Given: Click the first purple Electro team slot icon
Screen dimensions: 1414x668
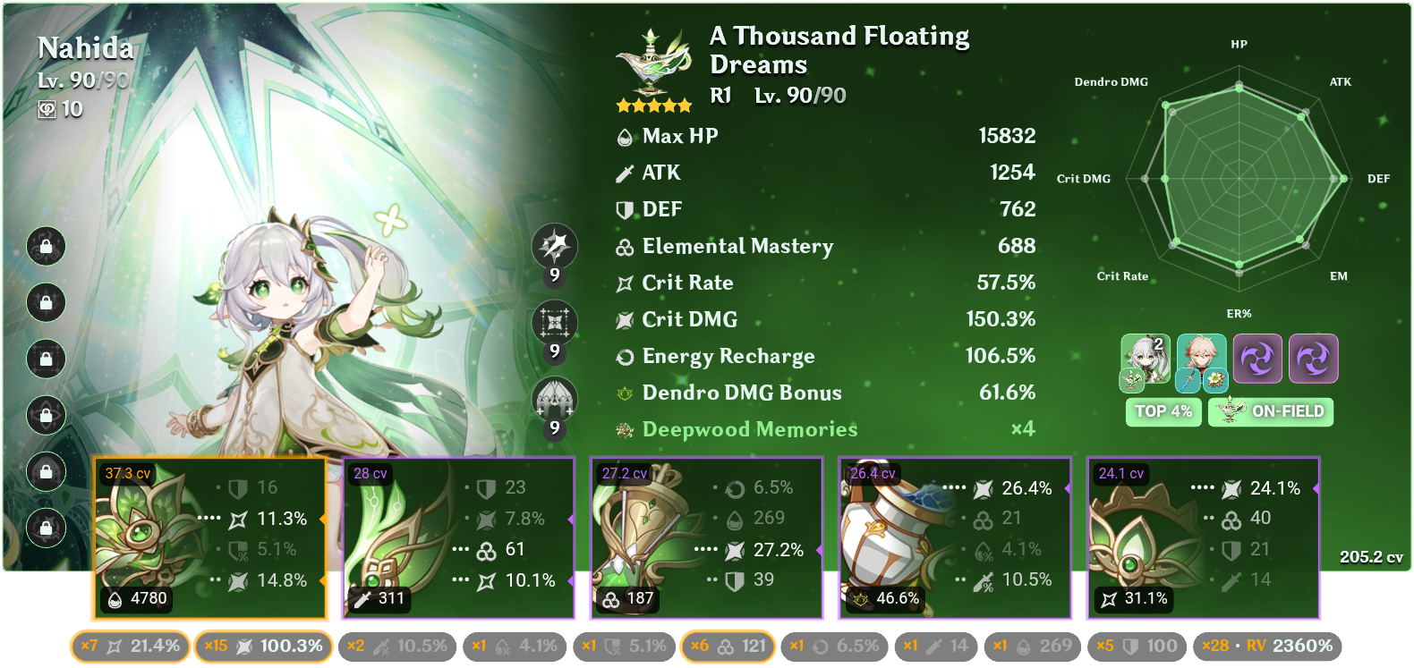Looking at the screenshot, I should click(x=1257, y=359).
